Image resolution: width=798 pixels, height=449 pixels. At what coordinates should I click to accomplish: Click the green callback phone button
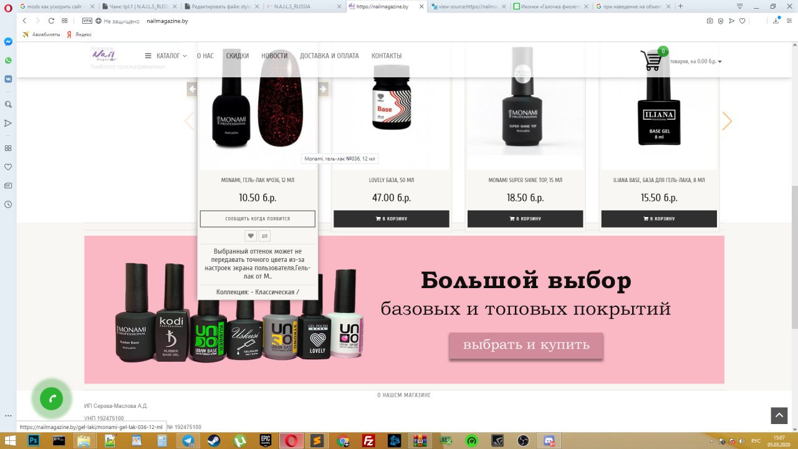[52, 398]
